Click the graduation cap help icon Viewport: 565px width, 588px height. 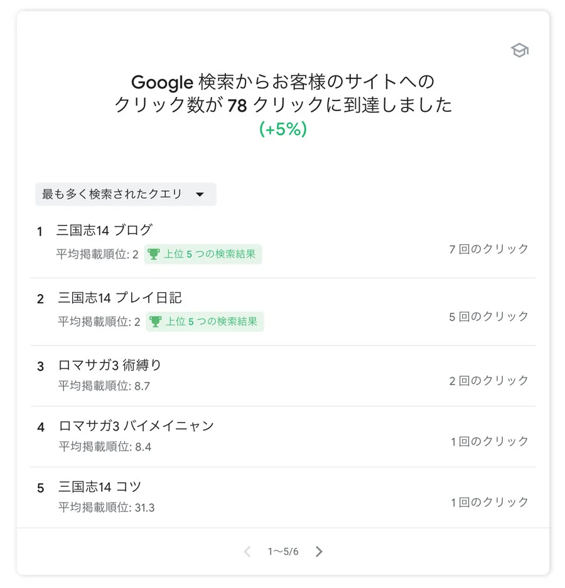point(519,51)
